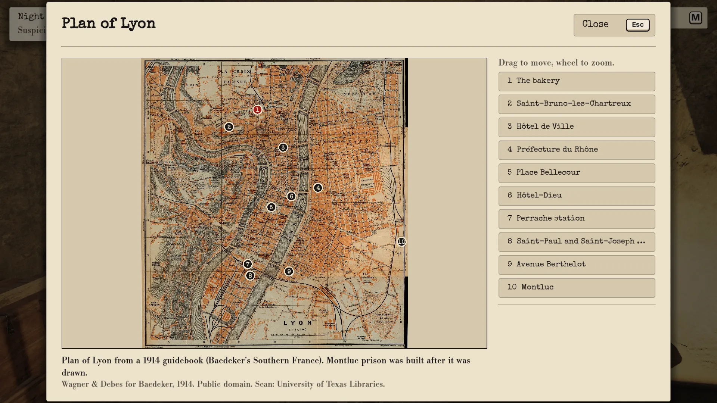Click map marker 8 on the map
The width and height of the screenshot is (717, 403).
[x=250, y=276]
